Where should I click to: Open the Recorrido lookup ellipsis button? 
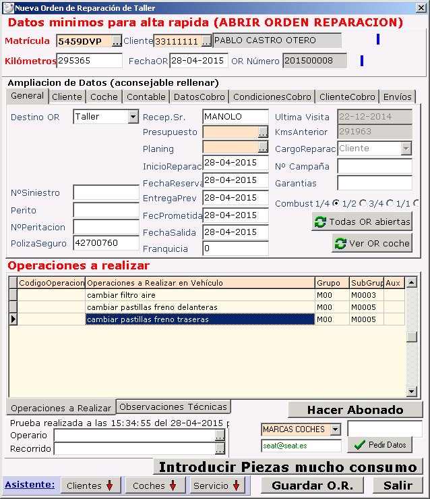pyautogui.click(x=220, y=449)
